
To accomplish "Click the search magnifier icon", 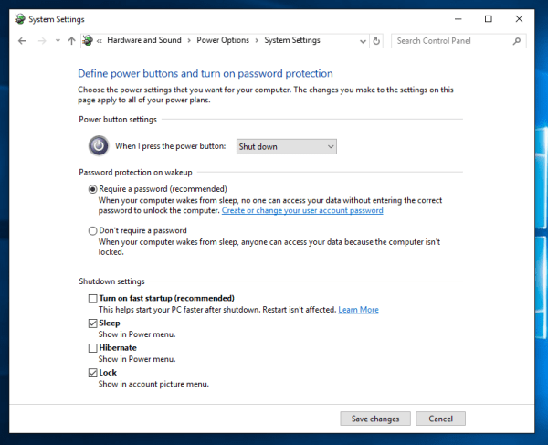I will [517, 41].
